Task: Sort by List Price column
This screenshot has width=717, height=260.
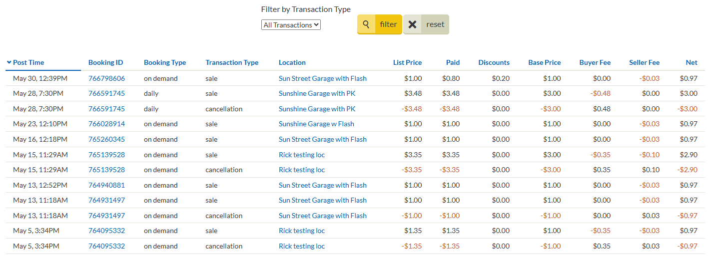Action: (407, 62)
